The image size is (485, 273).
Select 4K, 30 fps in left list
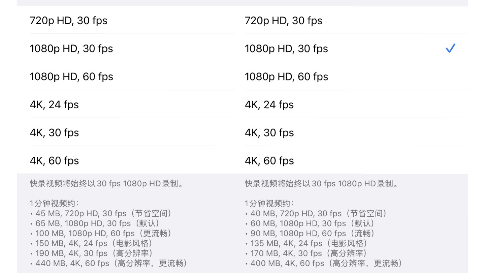click(126, 132)
